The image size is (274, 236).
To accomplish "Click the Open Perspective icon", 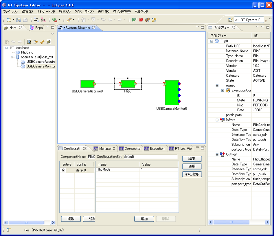I will click(230, 20).
